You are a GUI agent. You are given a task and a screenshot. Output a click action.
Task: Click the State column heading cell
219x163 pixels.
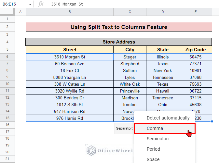point(163,50)
